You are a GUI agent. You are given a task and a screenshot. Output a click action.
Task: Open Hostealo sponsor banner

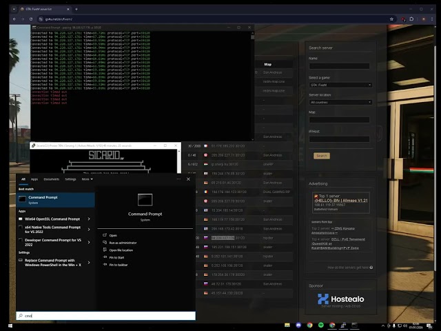click(x=340, y=300)
